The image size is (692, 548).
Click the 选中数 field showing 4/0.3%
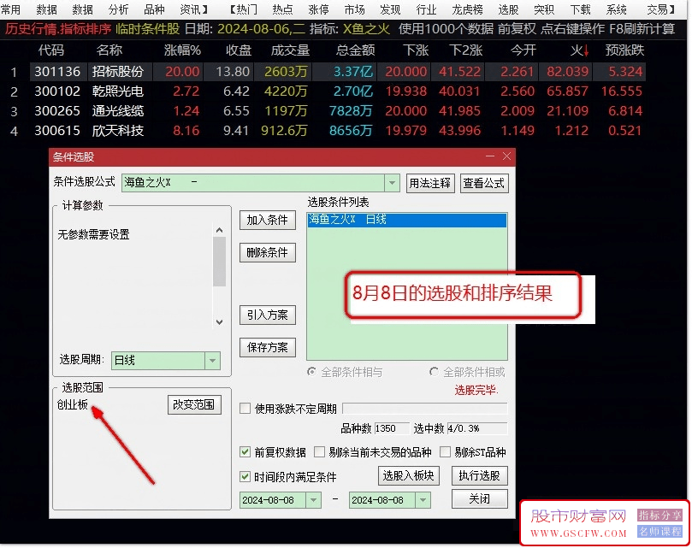[476, 428]
